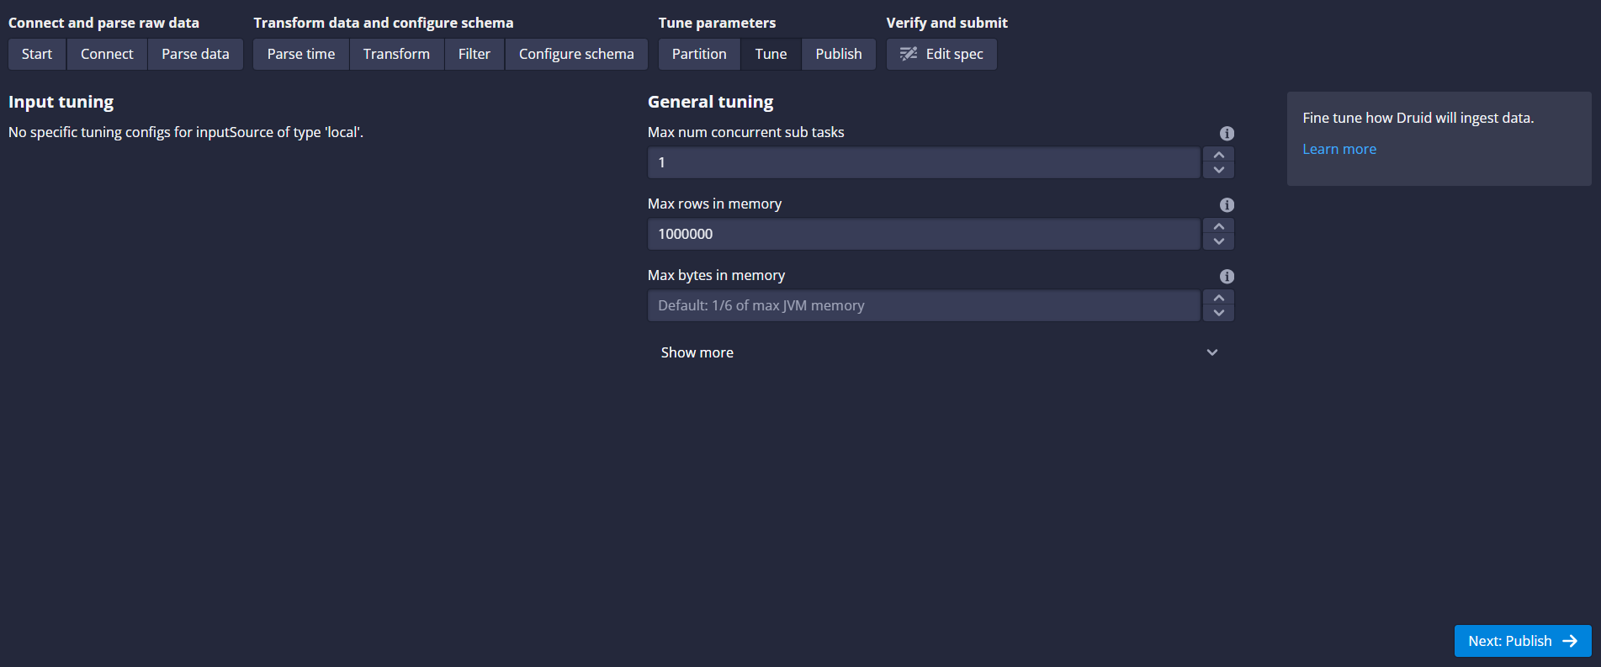Return to the Start step
Viewport: 1601px width, 667px height.
pos(37,54)
